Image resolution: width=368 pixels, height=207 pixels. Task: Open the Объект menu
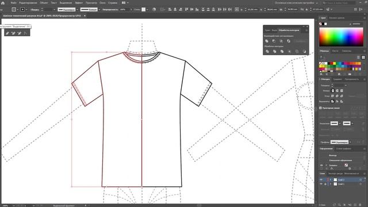44,3
